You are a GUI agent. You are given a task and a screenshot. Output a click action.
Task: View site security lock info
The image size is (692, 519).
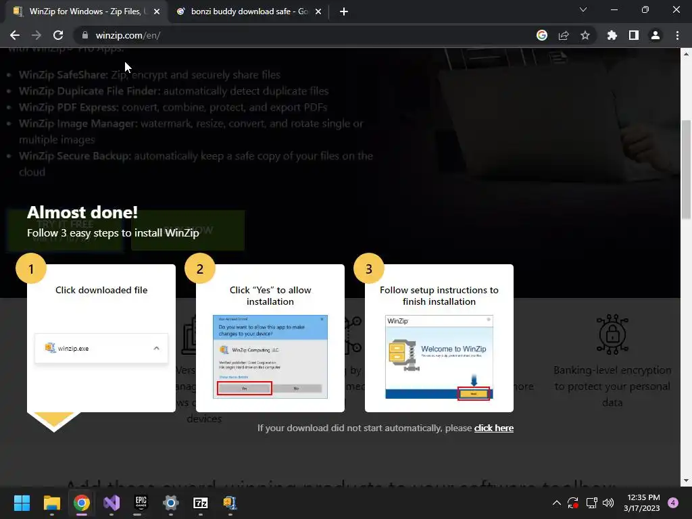tap(84, 35)
